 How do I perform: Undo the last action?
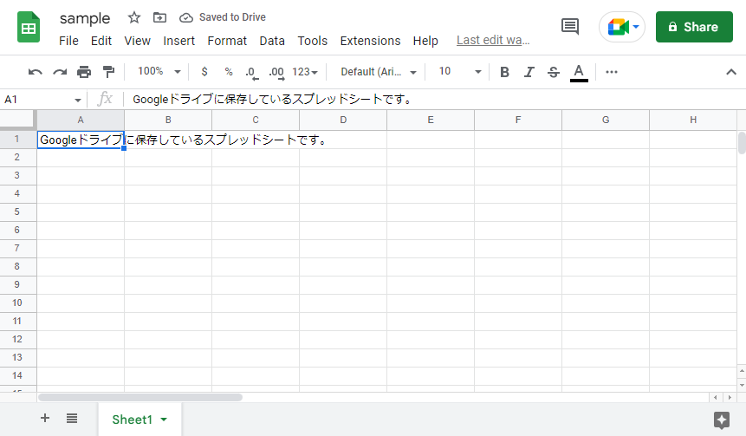click(36, 72)
